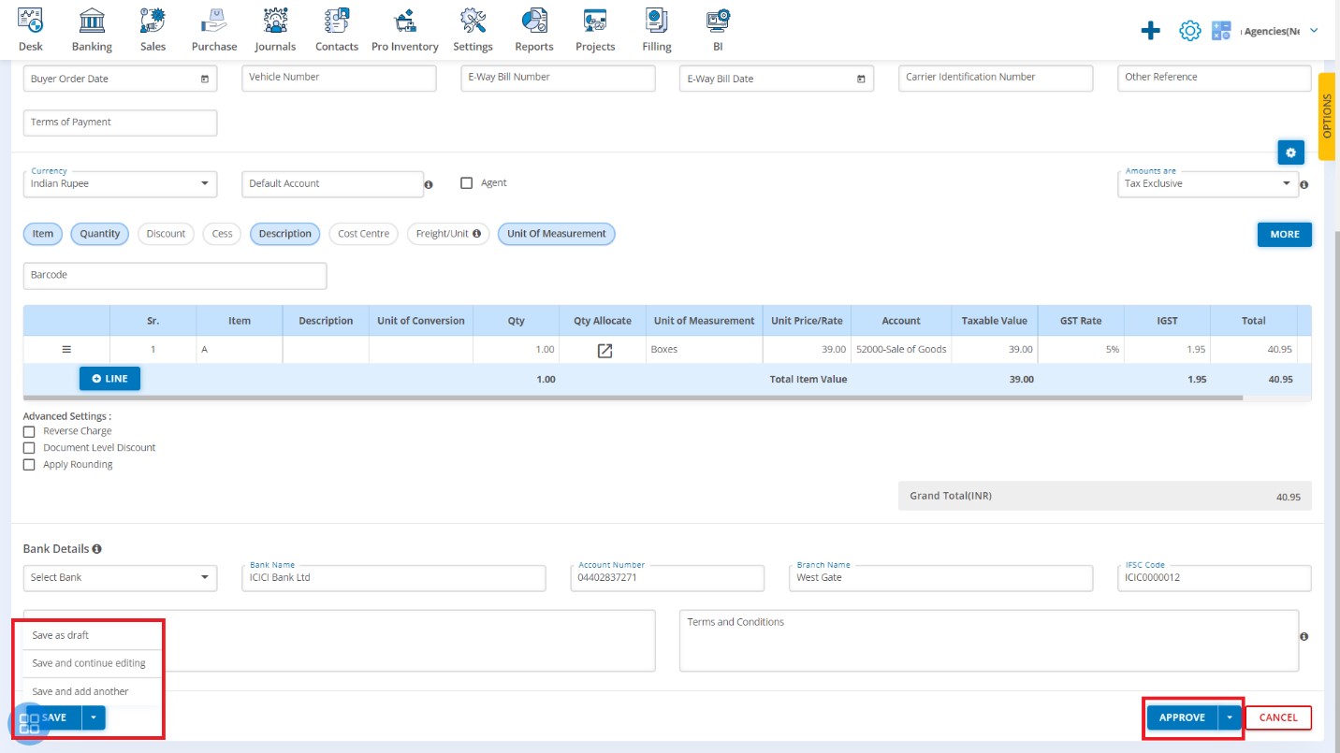This screenshot has width=1340, height=753.
Task: Click the E-Way Bill Number field
Action: coord(558,78)
